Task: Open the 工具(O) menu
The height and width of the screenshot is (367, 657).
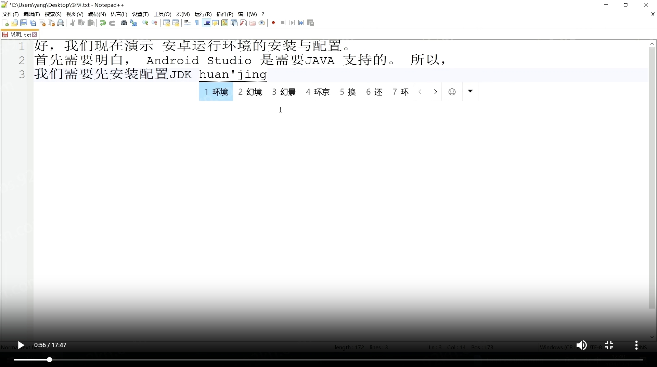Action: (163, 14)
